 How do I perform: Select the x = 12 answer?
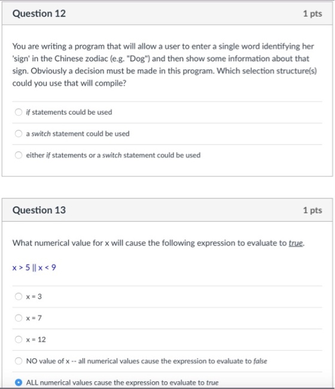(19, 339)
